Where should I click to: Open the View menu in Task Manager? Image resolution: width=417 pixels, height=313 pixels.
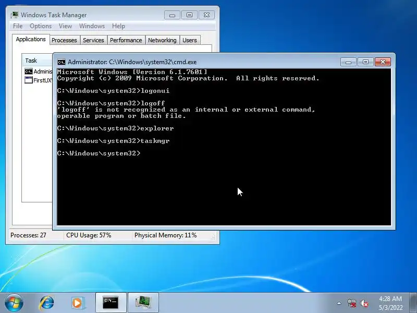[x=66, y=26]
